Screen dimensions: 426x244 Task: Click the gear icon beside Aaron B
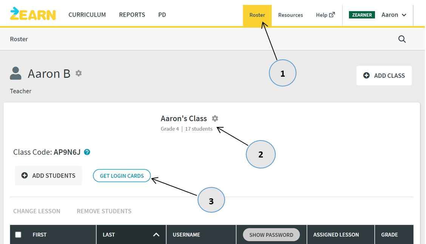pos(78,73)
